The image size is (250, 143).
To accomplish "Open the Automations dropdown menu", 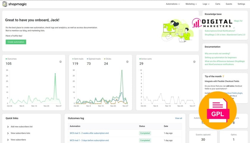I will click(173, 4).
